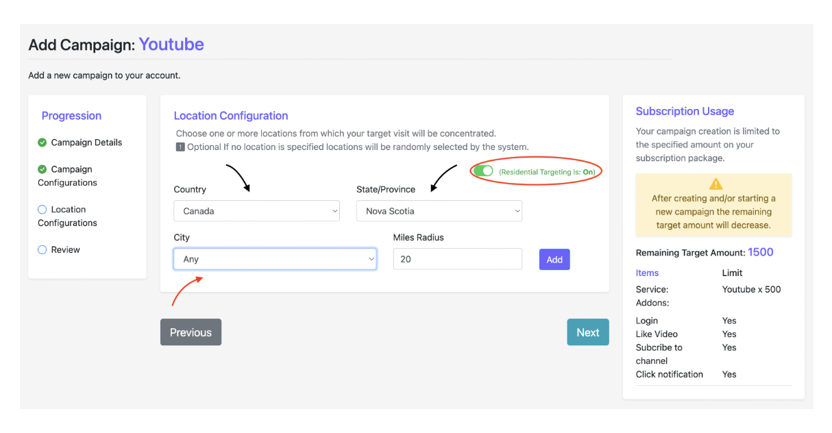The height and width of the screenshot is (433, 832).
Task: Click green checkmark beside Campaign Details
Action: (42, 143)
